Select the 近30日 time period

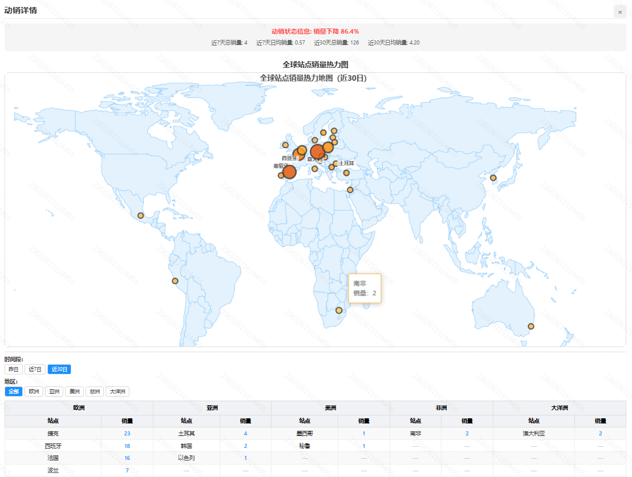pos(59,369)
